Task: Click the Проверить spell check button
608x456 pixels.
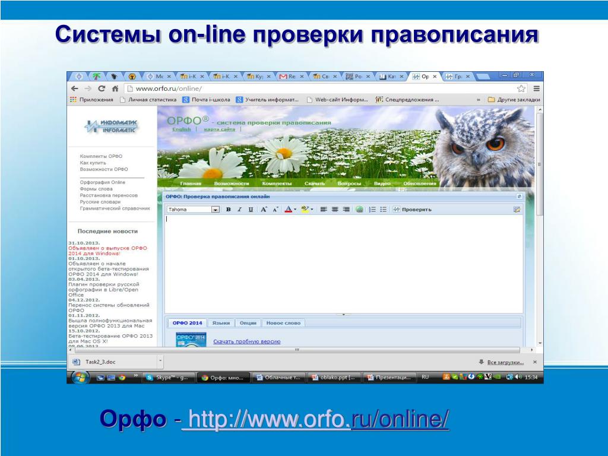Action: coord(412,210)
